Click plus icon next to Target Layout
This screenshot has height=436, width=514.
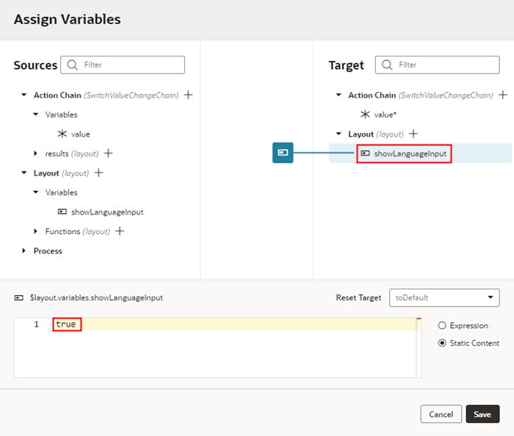(413, 134)
